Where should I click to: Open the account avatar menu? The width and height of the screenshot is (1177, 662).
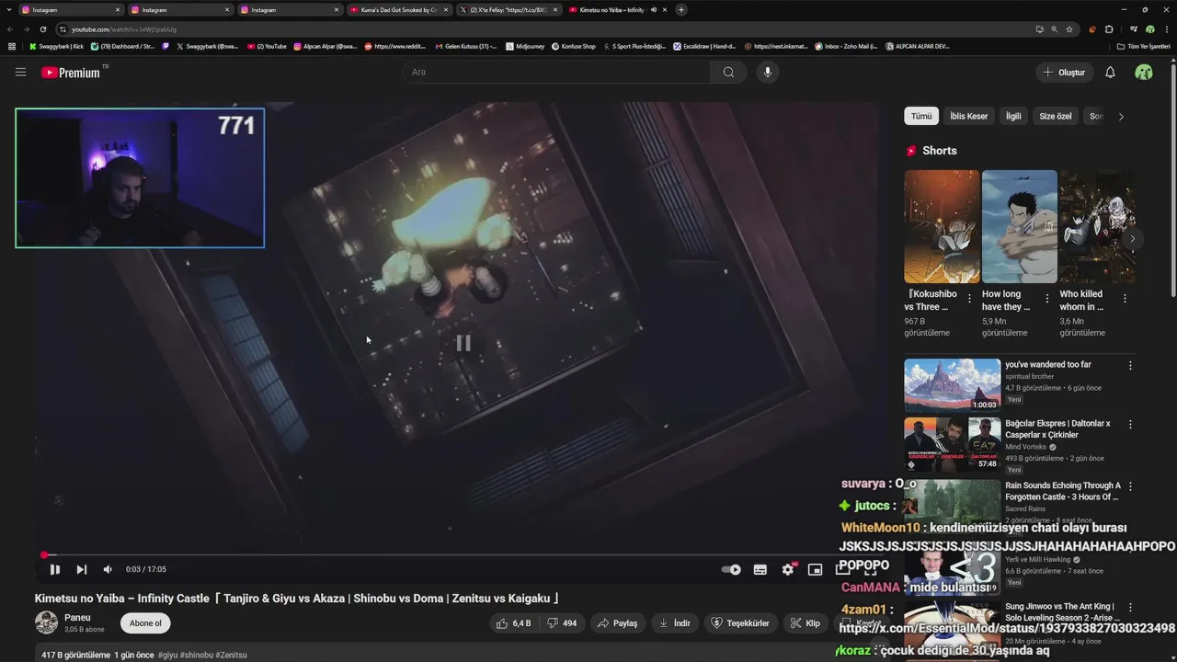coord(1144,72)
